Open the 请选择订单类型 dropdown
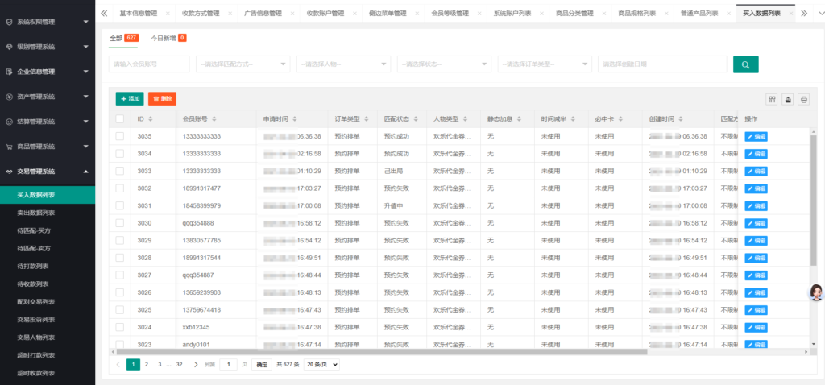The width and height of the screenshot is (825, 385). [545, 64]
